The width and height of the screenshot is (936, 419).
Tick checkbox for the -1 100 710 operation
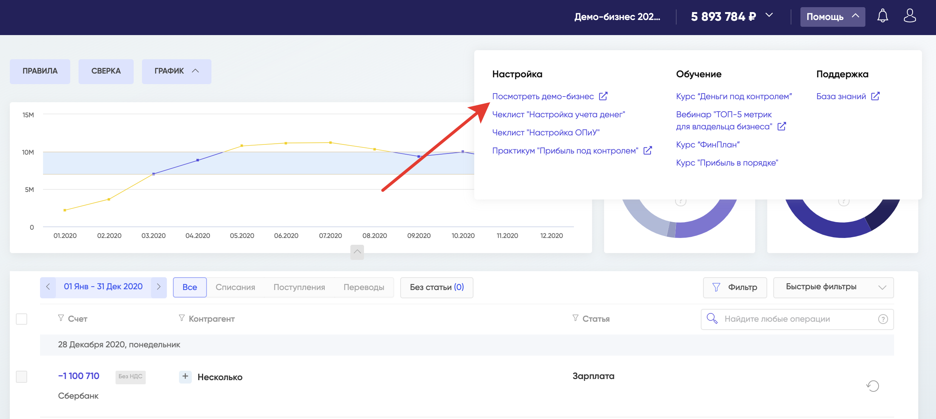tap(22, 376)
